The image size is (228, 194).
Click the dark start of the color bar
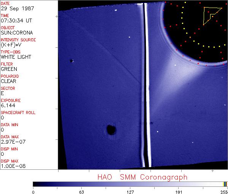point(35,184)
